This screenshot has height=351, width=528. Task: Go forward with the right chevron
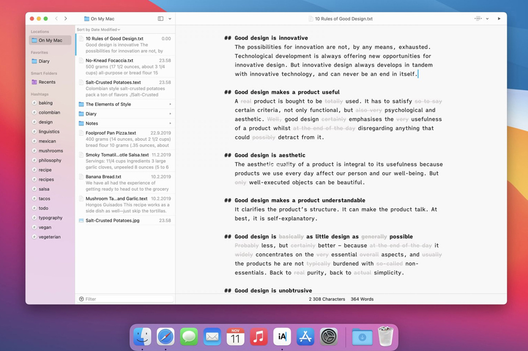(65, 18)
